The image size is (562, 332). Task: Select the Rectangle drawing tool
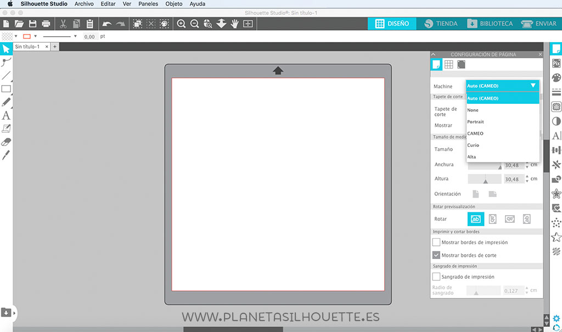[x=6, y=88]
